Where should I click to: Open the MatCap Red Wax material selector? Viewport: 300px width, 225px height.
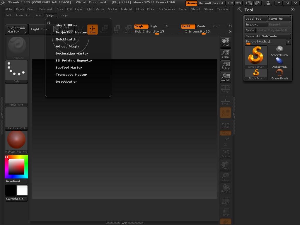pyautogui.click(x=16, y=142)
